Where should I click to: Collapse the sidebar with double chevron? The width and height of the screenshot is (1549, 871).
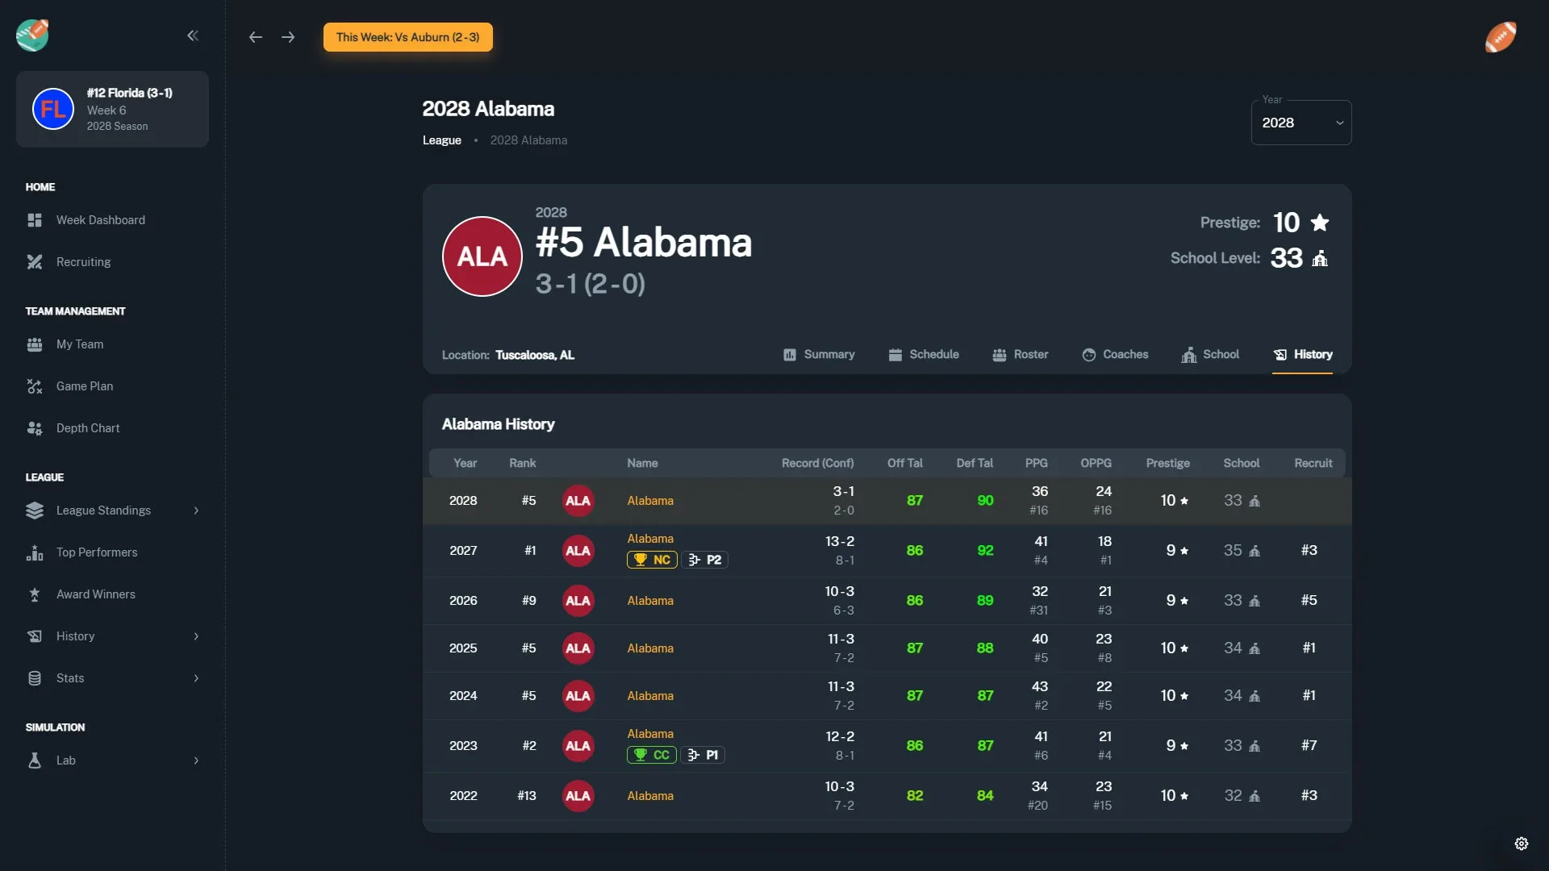click(x=193, y=35)
